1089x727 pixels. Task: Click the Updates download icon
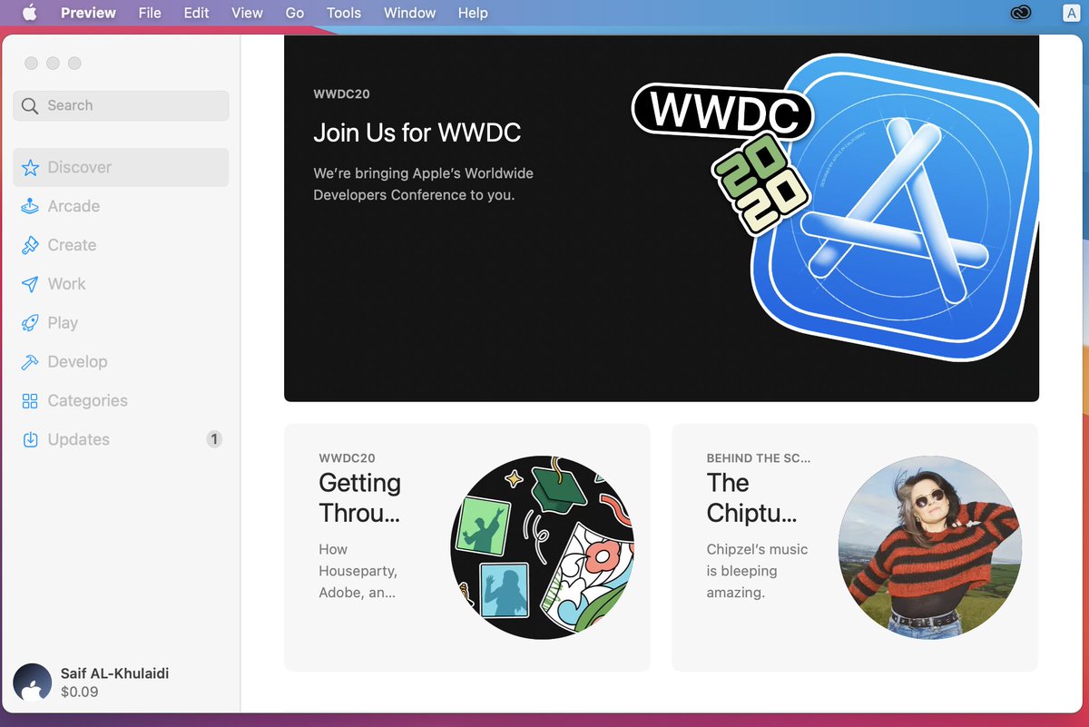[x=30, y=440]
